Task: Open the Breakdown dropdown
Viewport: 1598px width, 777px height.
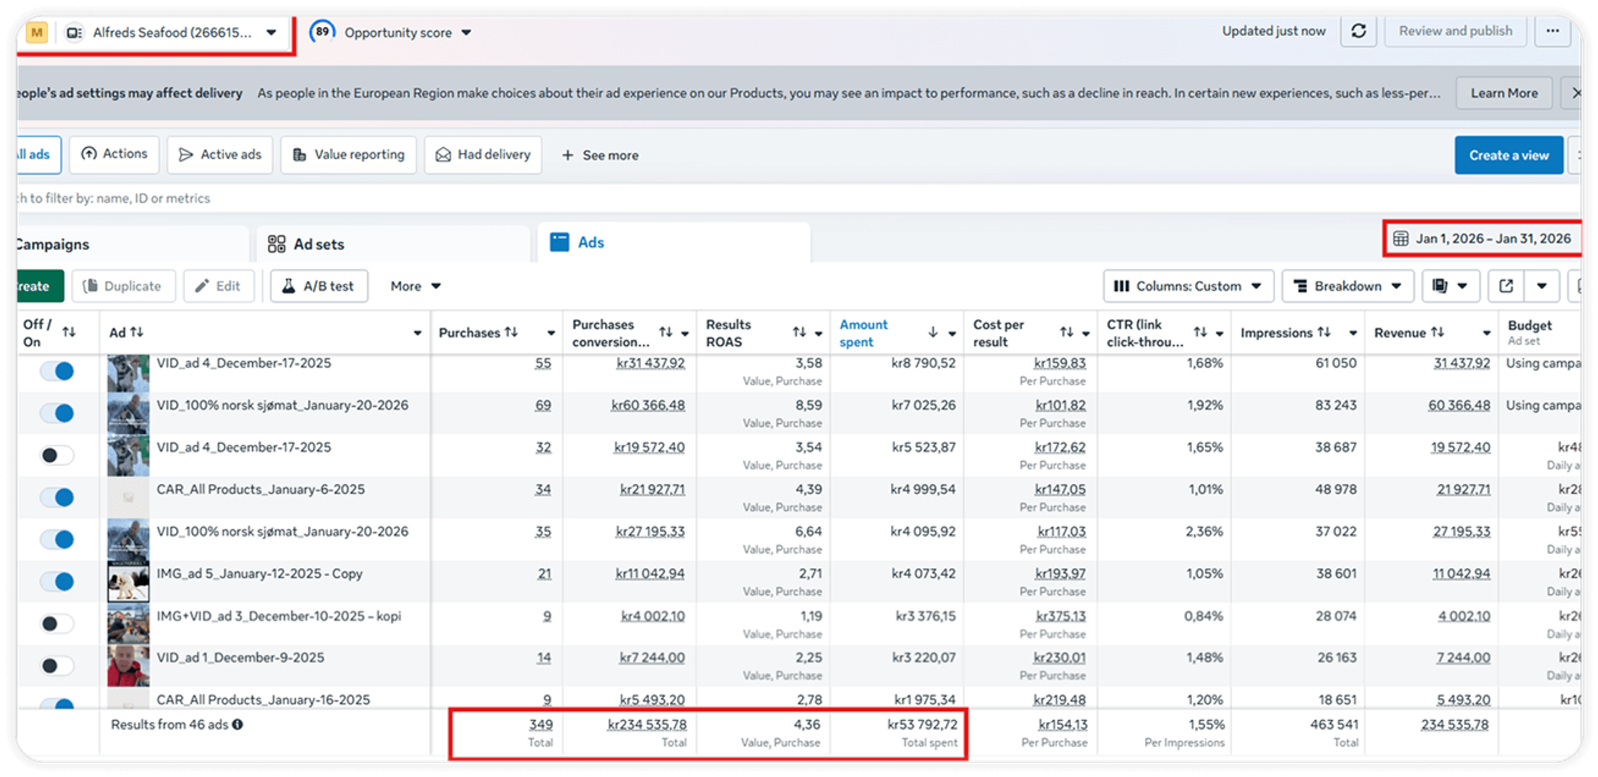Action: (x=1348, y=286)
